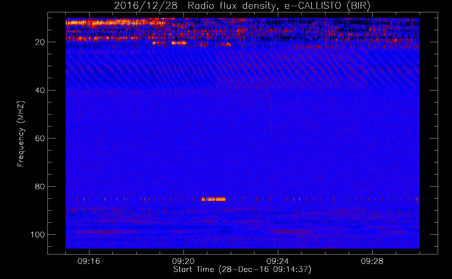Click the plot title "2016/12/28 Radio flux density, e-CALLISTO (BIR)"
Viewport: 452px width, 279px height.
242,6
